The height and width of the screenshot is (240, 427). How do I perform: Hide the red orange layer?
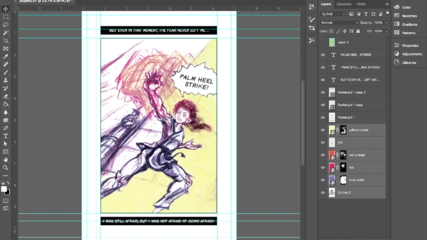tap(323, 155)
